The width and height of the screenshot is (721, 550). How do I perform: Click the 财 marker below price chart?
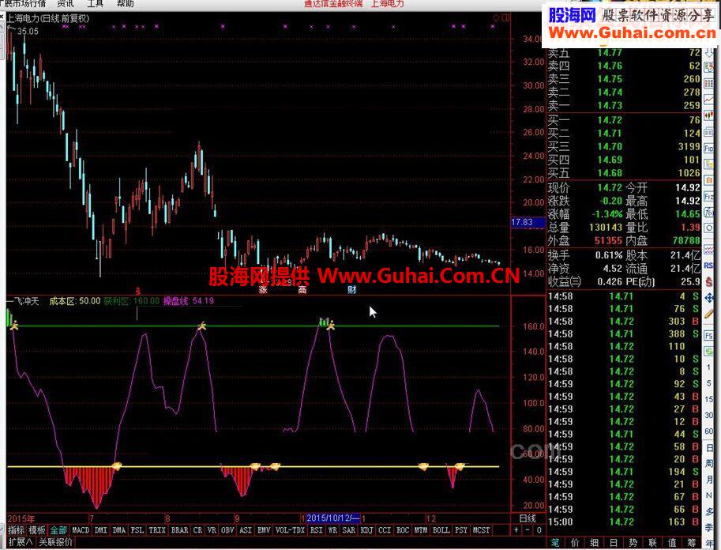pyautogui.click(x=351, y=289)
